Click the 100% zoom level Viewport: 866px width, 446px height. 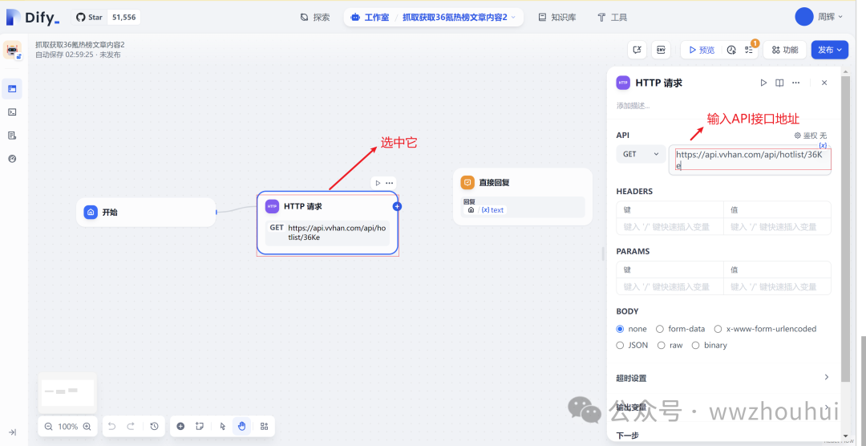[x=67, y=426]
